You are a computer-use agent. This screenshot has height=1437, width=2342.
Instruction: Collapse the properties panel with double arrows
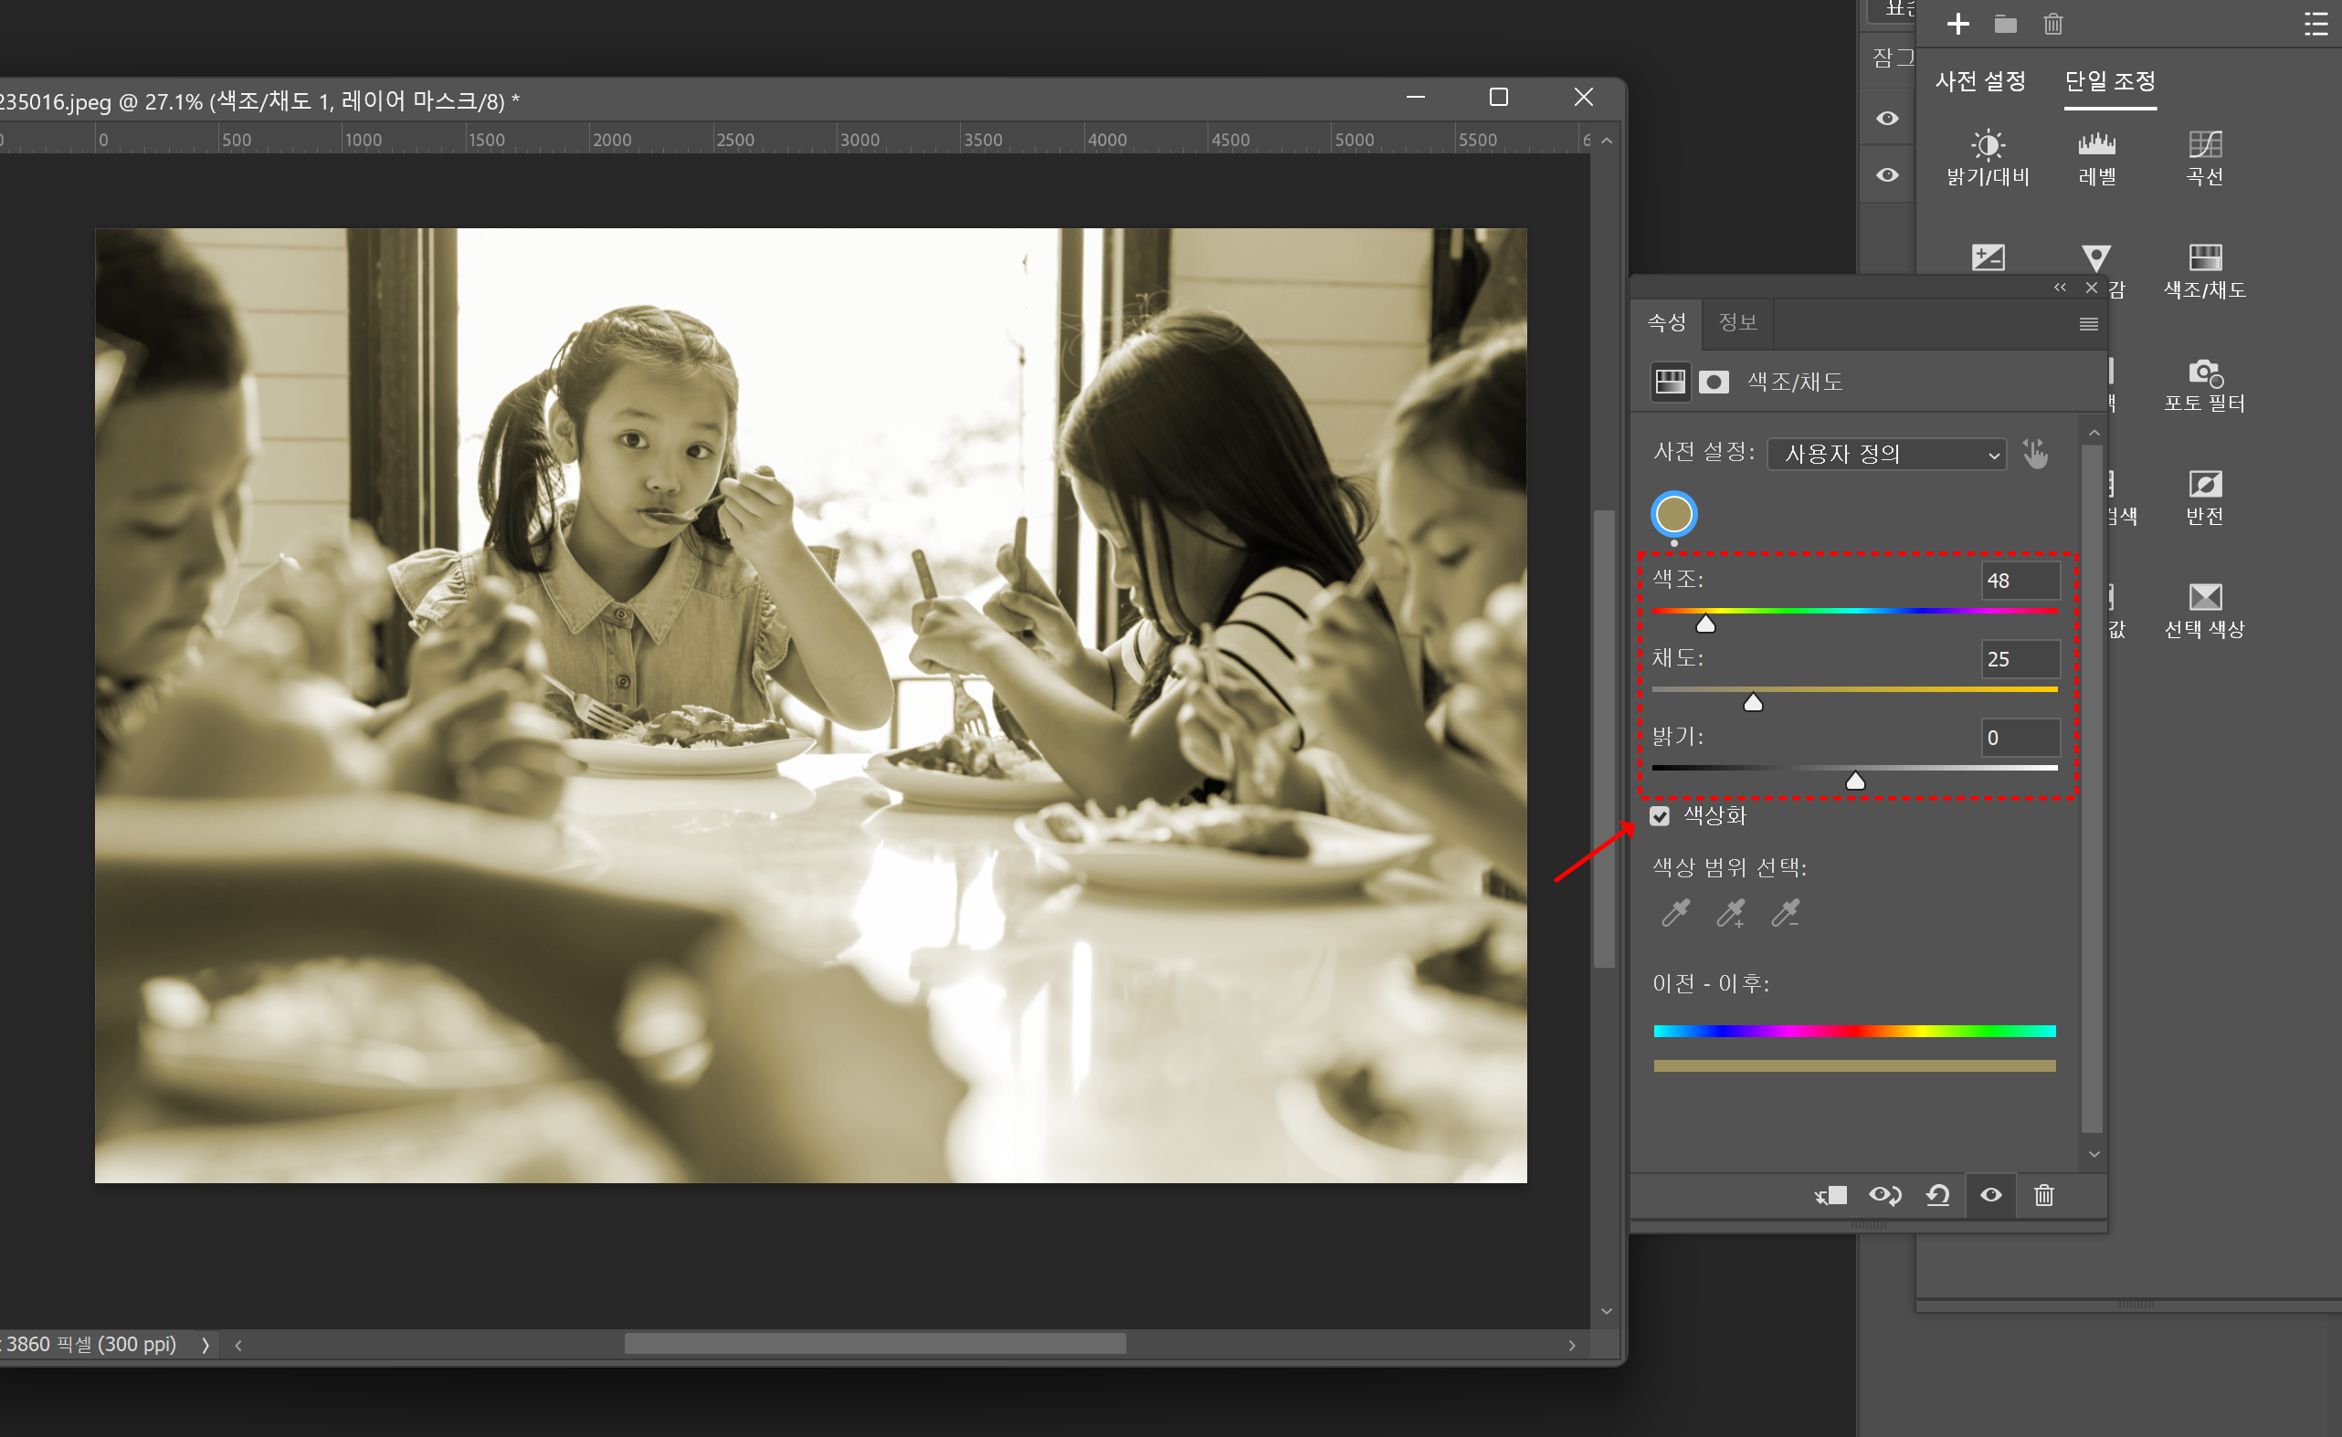(2060, 287)
